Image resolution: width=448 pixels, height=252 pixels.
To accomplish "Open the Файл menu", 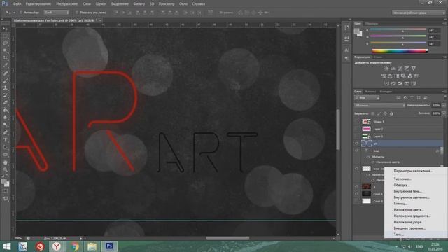I will 17,4.
